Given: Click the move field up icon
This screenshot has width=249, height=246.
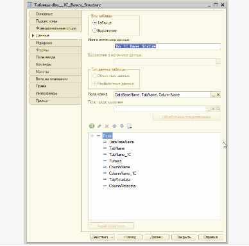Looking at the screenshot, I should pos(114,126).
